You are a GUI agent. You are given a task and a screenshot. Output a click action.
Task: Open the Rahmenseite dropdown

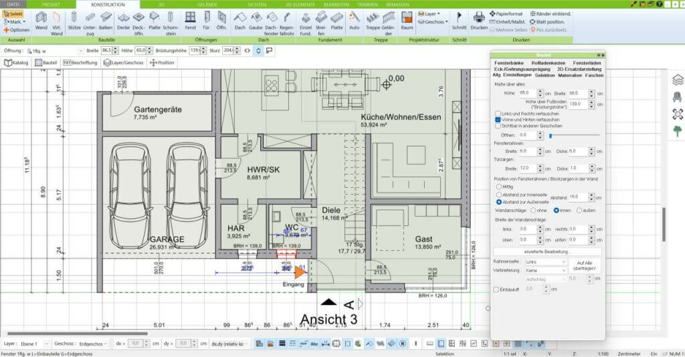click(545, 262)
